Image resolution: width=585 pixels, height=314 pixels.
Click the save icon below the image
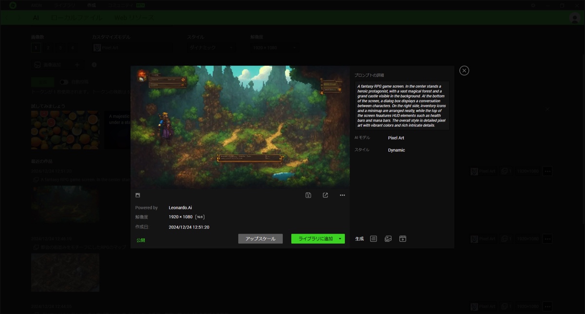[308, 195]
